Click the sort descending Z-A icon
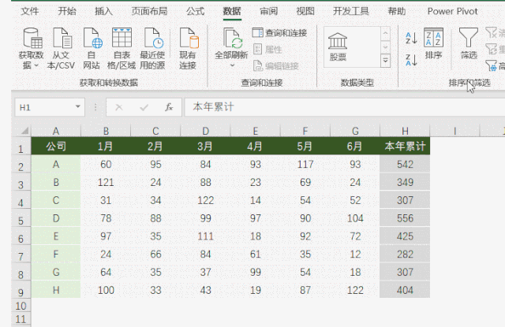Screen dimensions: 505x327 pyautogui.click(x=411, y=59)
